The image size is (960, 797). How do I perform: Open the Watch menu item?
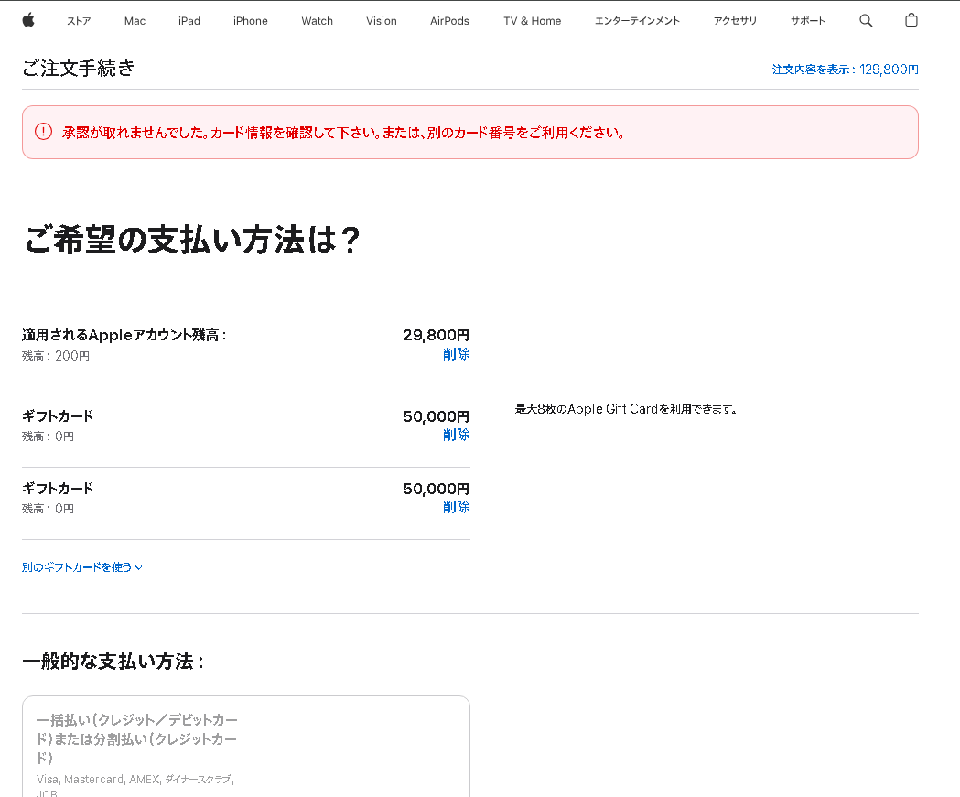[x=318, y=21]
